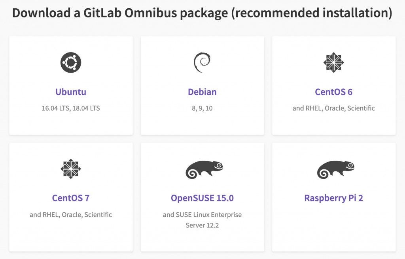Click the Ubuntu circle logo icon

pyautogui.click(x=71, y=62)
